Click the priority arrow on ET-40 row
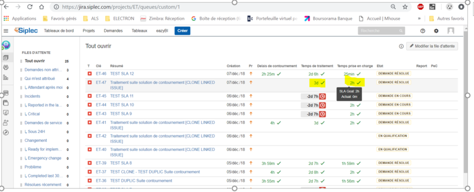474x192 pixels. pos(250,149)
